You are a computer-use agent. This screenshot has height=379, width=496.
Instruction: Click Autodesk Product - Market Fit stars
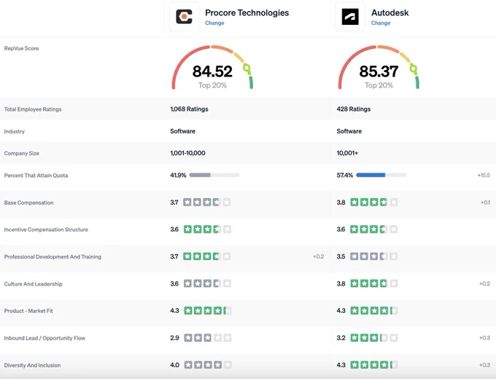[x=374, y=310]
